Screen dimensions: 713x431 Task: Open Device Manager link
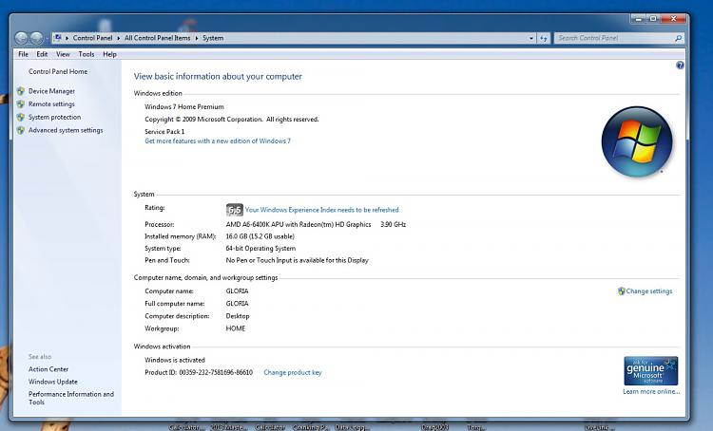pos(51,91)
